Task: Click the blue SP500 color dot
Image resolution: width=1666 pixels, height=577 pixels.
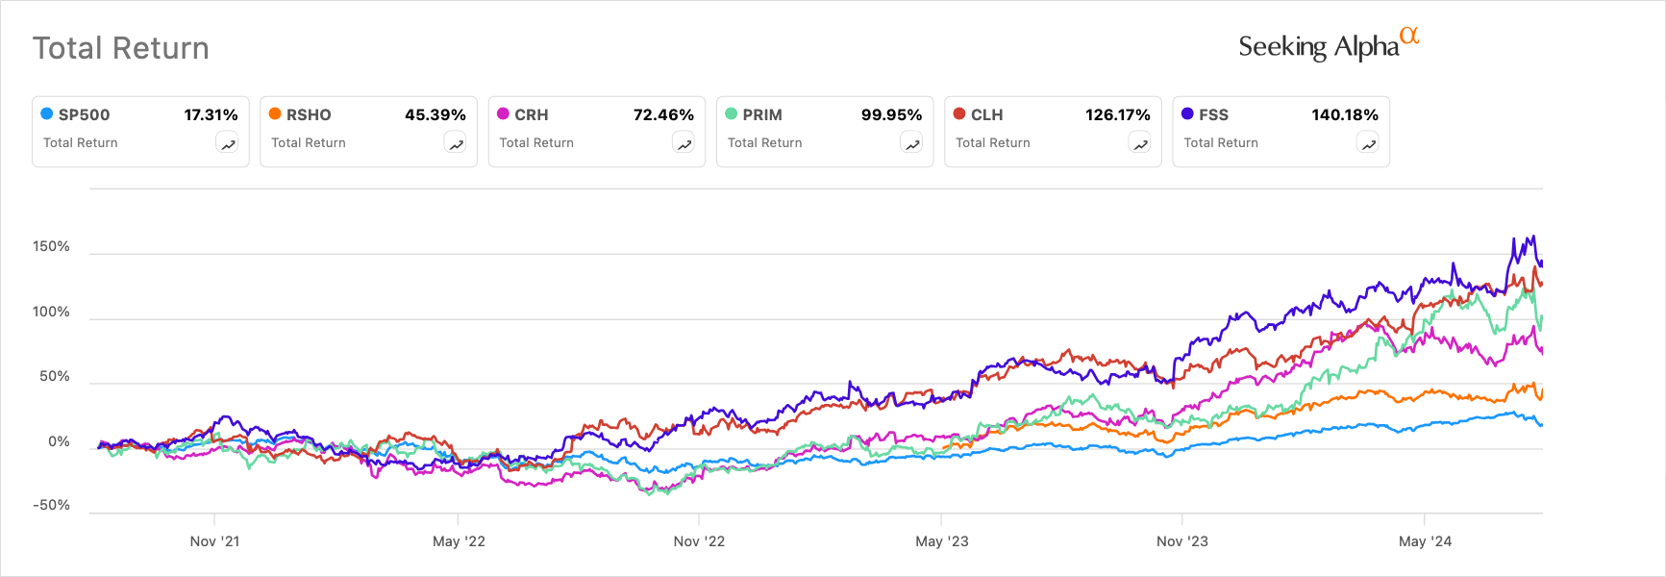Action: (46, 113)
